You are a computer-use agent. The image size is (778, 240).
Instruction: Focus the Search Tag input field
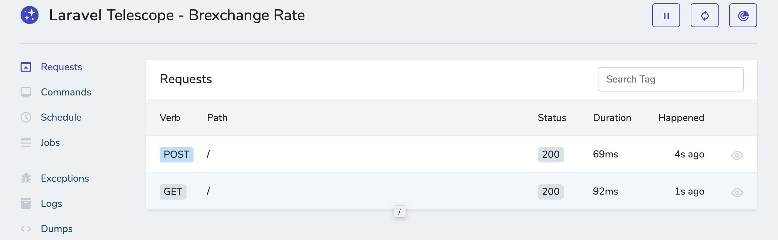(x=670, y=79)
